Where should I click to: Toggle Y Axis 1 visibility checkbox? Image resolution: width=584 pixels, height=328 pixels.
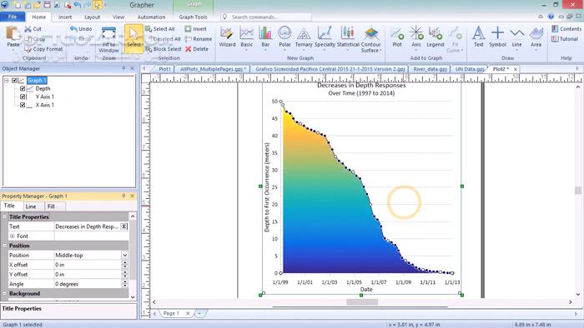(23, 97)
